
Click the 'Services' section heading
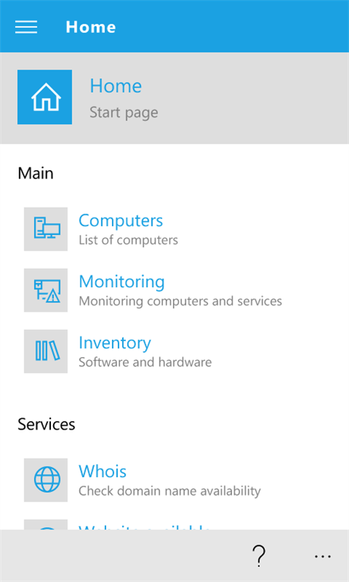coord(47,424)
